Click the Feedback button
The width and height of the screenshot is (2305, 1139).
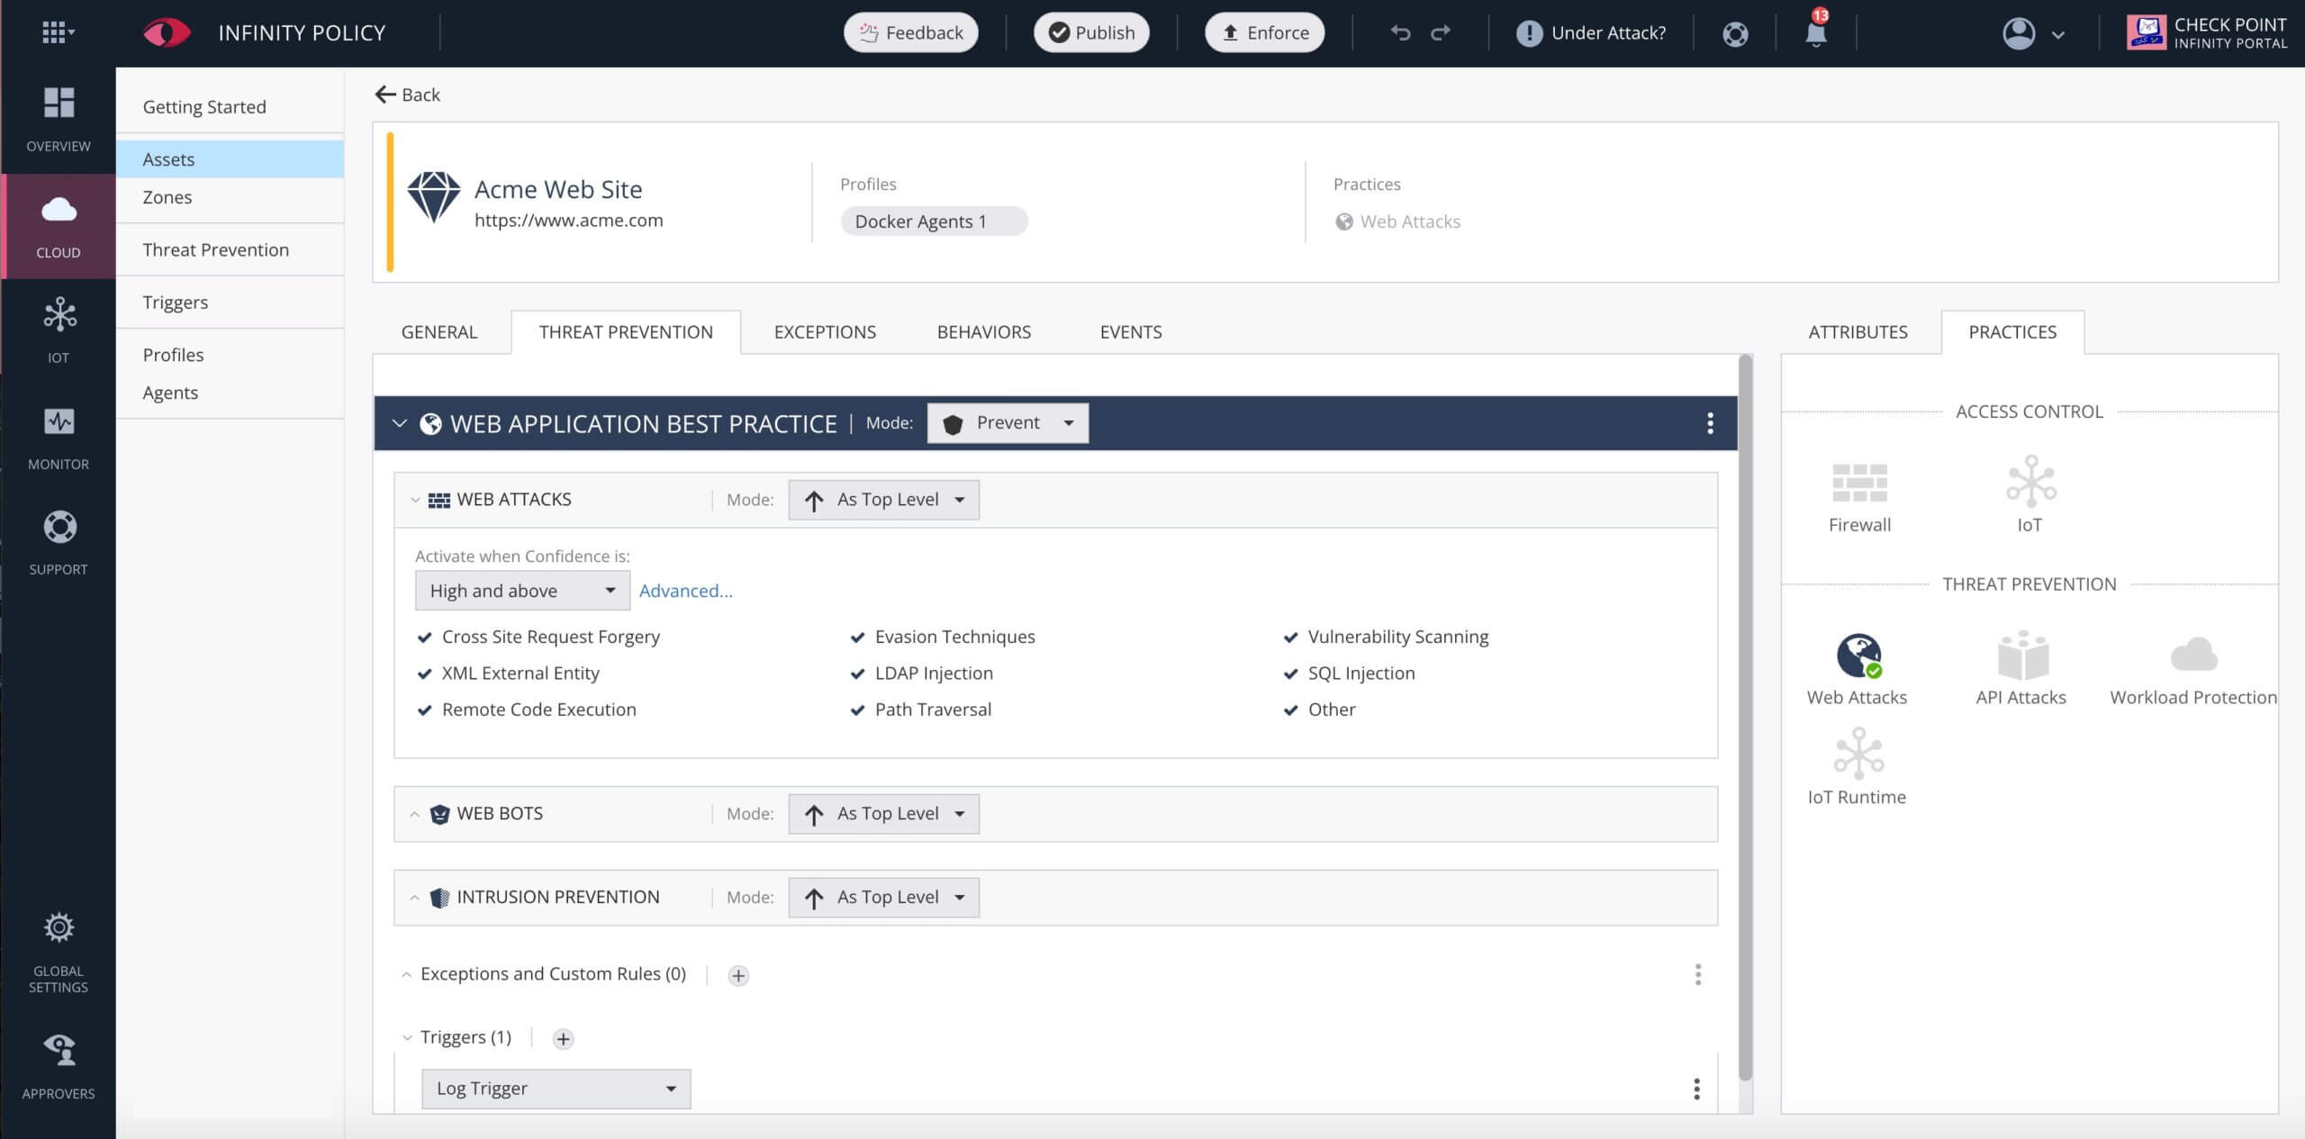pyautogui.click(x=910, y=33)
